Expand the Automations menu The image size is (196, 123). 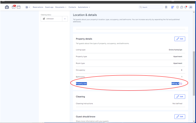84,7
